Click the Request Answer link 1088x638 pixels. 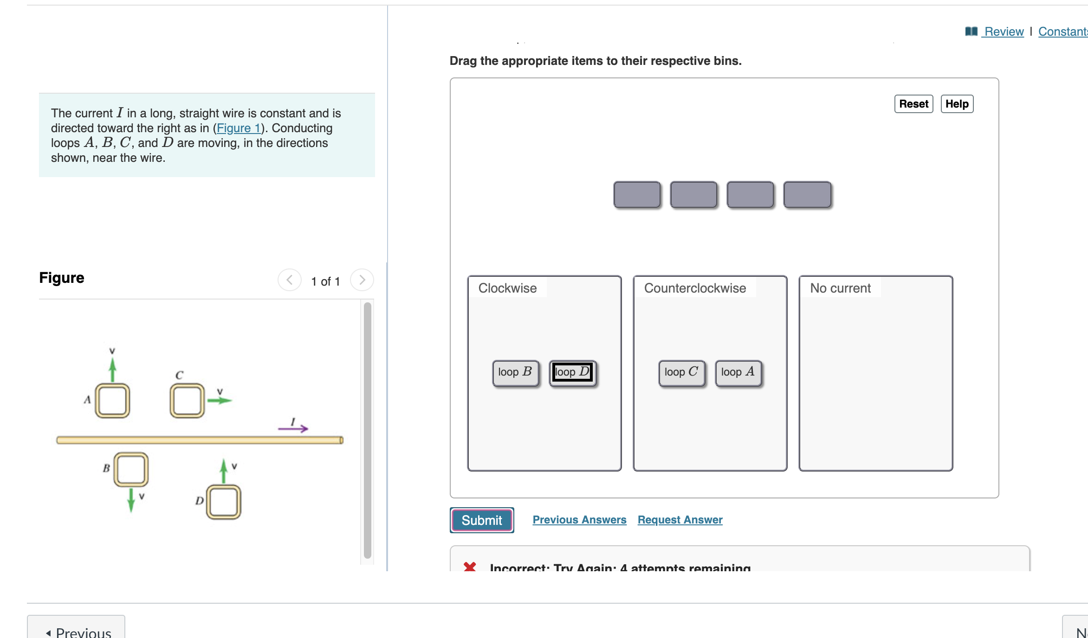click(x=680, y=520)
